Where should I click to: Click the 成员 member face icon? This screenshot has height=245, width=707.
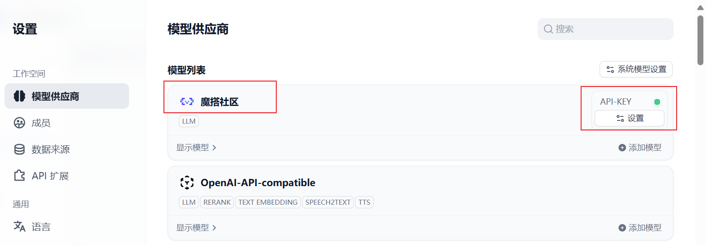pos(19,123)
